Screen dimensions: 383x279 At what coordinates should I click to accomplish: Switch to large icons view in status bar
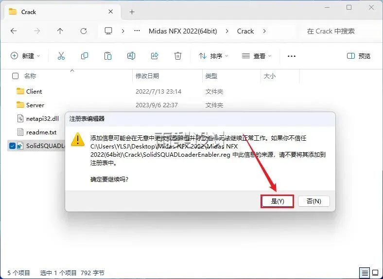click(x=375, y=273)
